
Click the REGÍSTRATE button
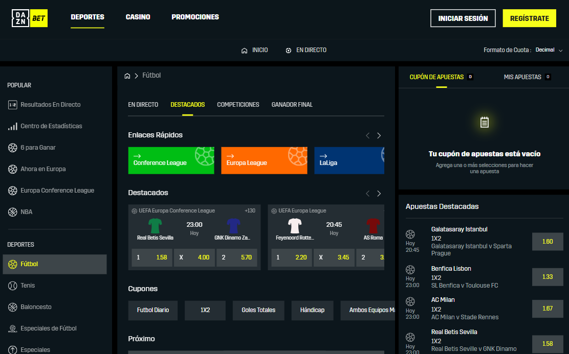529,17
